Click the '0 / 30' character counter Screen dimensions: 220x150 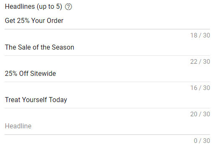[x=202, y=141]
